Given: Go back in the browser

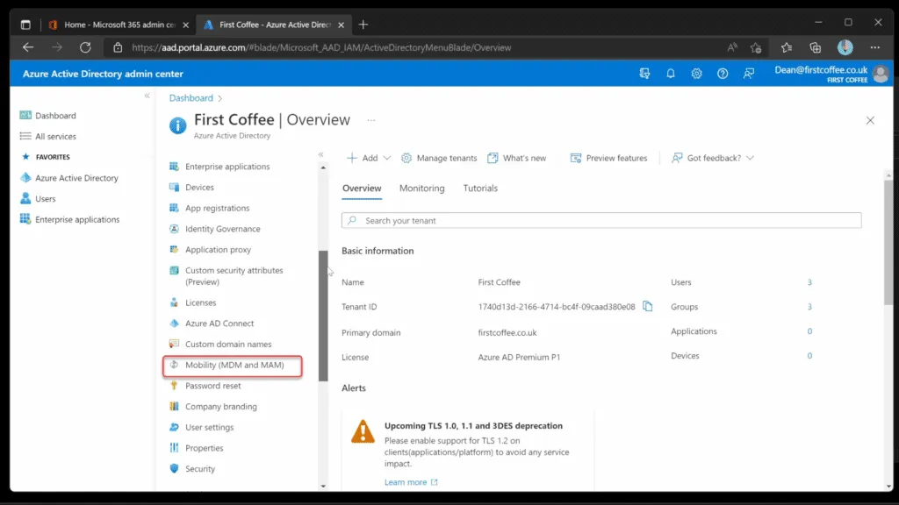Looking at the screenshot, I should tap(28, 47).
